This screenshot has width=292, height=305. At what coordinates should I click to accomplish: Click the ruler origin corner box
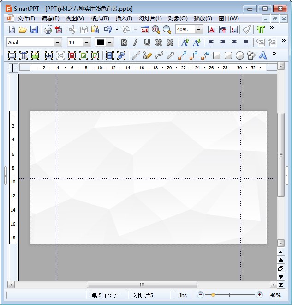(x=13, y=68)
